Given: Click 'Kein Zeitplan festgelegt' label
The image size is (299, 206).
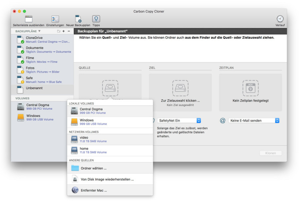Looking at the screenshot, I should [250, 100].
